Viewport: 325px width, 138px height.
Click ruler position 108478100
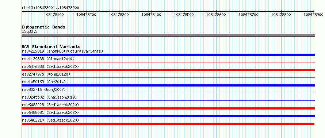54,15
